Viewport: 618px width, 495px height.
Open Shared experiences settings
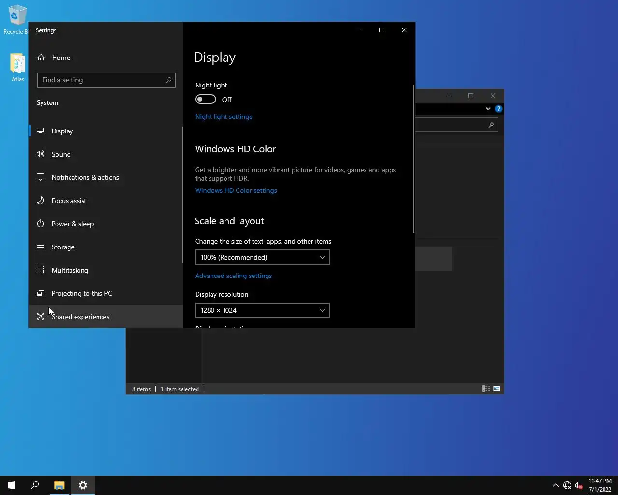[x=106, y=316]
